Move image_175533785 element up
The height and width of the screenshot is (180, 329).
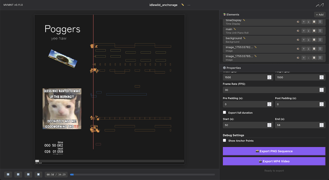click(304, 58)
